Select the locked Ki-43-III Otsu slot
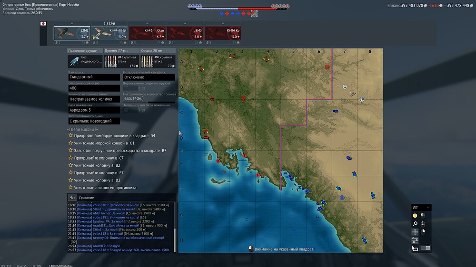Image resolution: width=476 pixels, height=267 pixels. click(x=147, y=33)
